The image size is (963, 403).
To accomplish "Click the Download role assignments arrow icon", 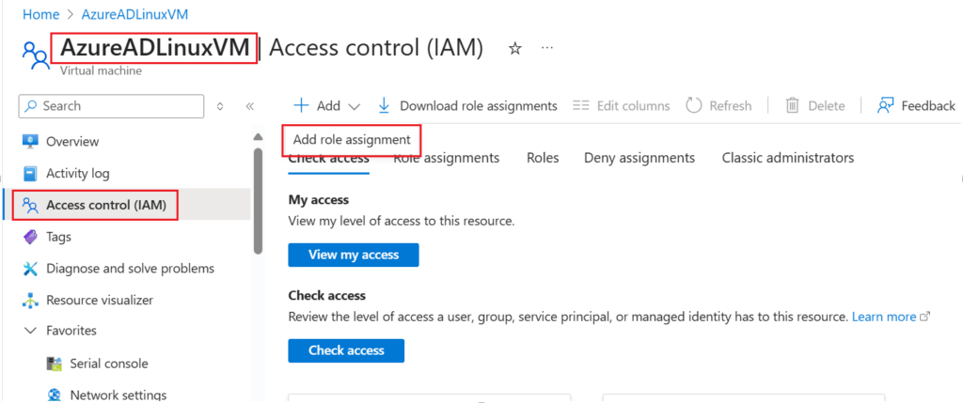I will pos(385,105).
